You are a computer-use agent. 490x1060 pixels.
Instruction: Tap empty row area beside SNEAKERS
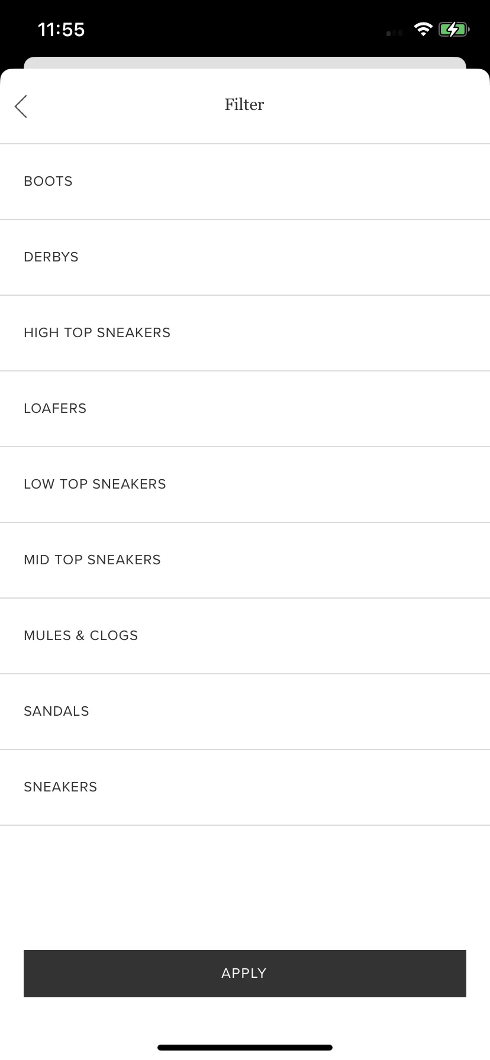294,787
